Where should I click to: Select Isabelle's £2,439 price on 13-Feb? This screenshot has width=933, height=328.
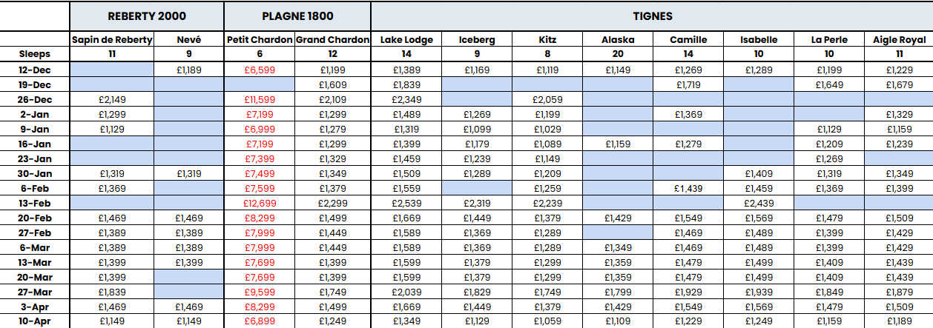(758, 203)
